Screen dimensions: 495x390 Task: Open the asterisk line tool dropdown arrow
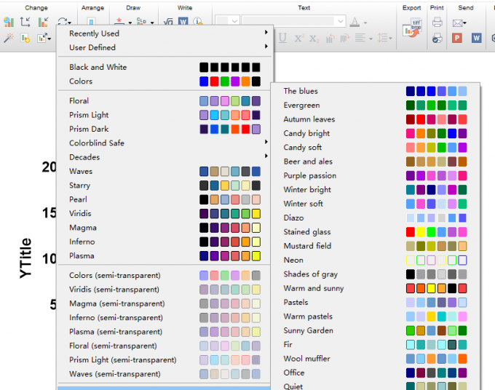point(130,23)
